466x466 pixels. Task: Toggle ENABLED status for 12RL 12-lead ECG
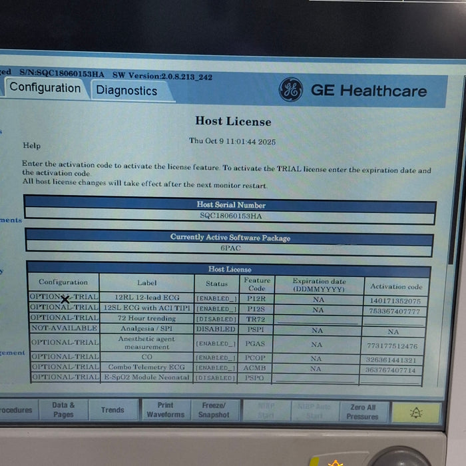coord(216,298)
